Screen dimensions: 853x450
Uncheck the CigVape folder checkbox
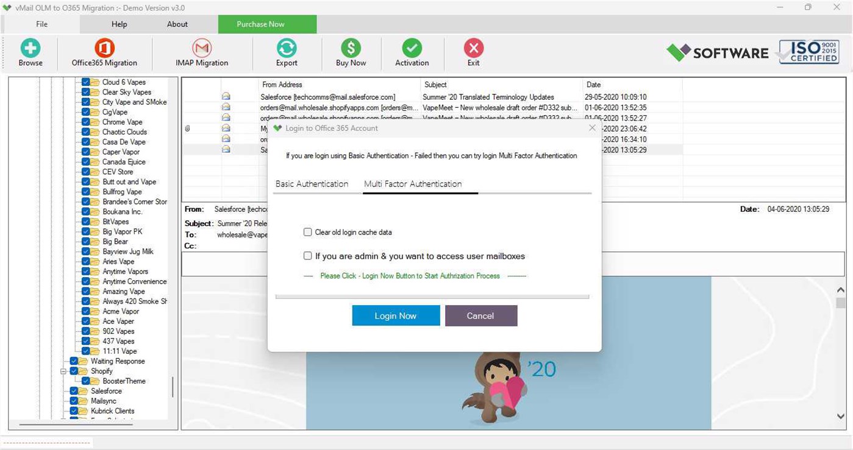point(85,112)
